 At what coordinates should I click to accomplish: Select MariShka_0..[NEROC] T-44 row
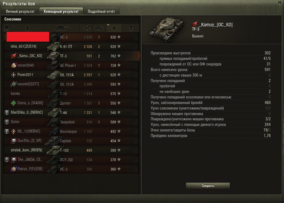71,112
